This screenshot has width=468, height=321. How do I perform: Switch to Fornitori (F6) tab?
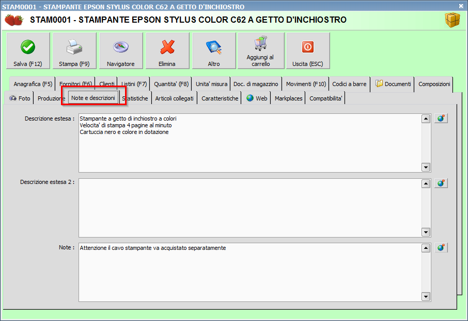click(75, 85)
